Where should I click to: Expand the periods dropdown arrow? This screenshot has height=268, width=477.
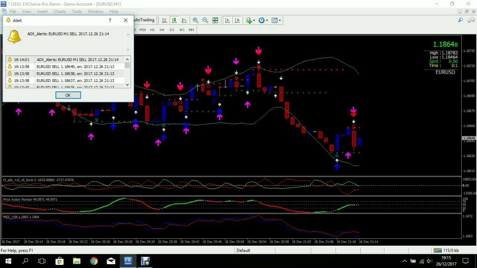[267, 20]
